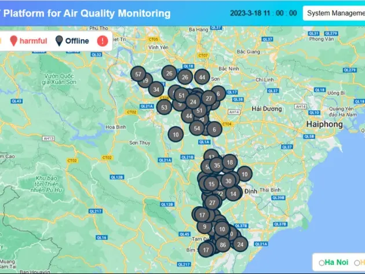Click the cluster marker numbered 53
365x274 pixels.
[x=164, y=107]
